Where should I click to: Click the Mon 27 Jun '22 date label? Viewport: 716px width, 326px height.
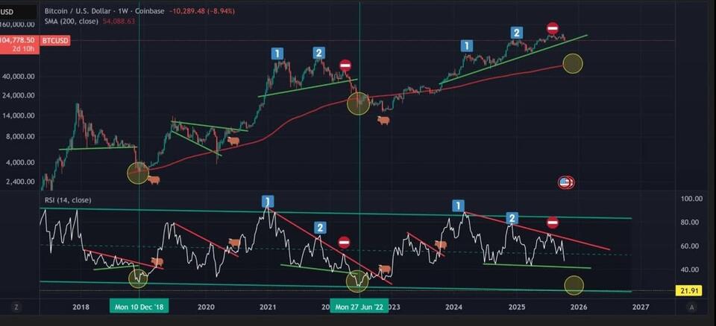pyautogui.click(x=359, y=307)
